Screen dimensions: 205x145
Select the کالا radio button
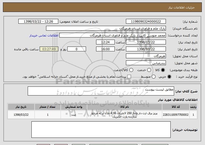(163, 70)
